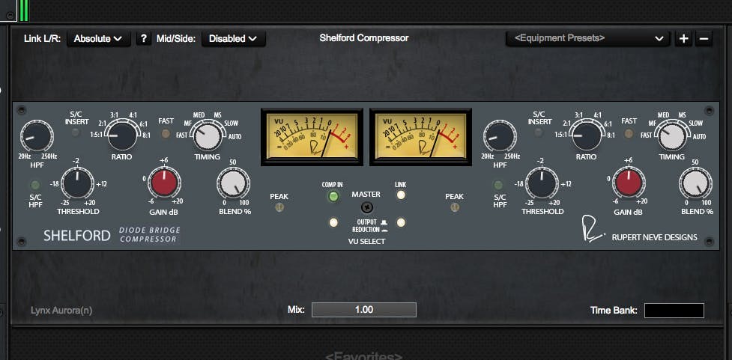Viewport: 732px width, 360px height.
Task: Click the green level meter at top left
Action: (24, 10)
